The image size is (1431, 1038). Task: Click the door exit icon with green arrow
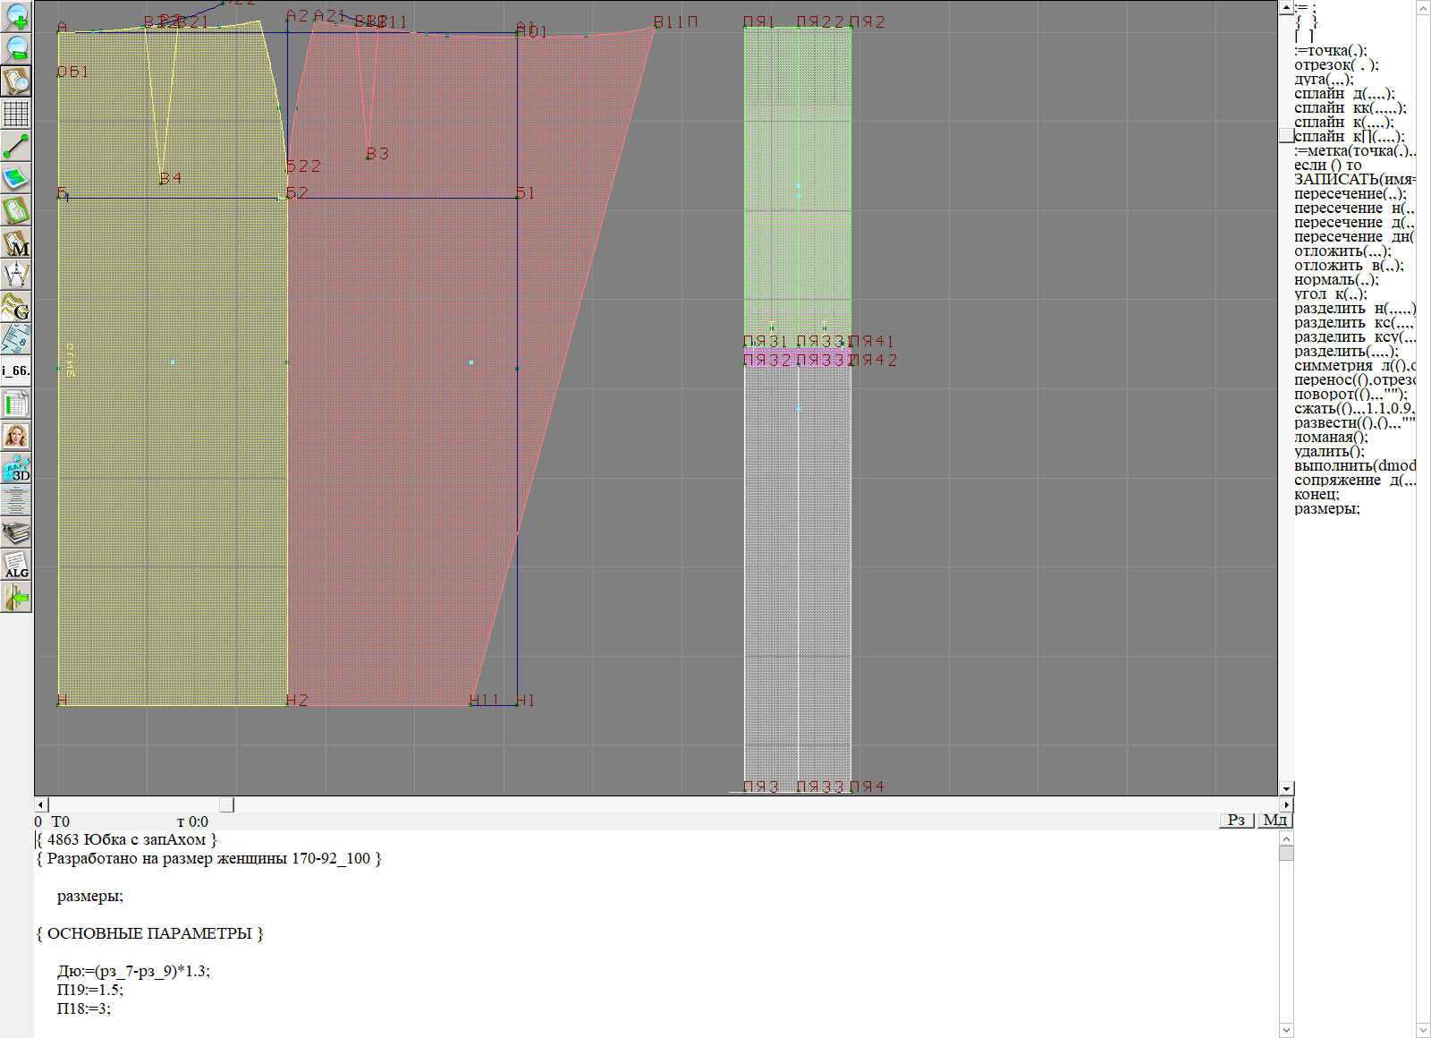[16, 597]
